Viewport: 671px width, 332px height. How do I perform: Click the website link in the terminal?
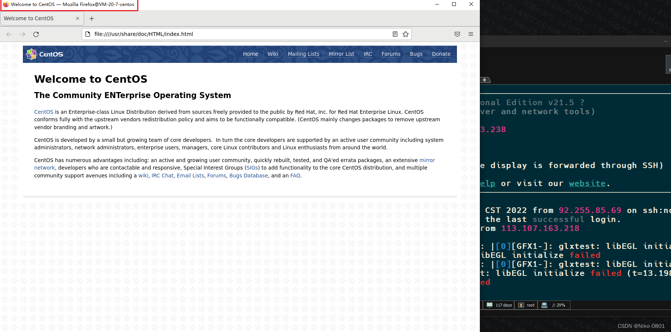tap(587, 183)
